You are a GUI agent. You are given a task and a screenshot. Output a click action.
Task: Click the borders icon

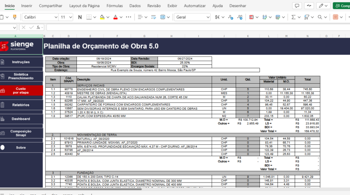point(89,17)
